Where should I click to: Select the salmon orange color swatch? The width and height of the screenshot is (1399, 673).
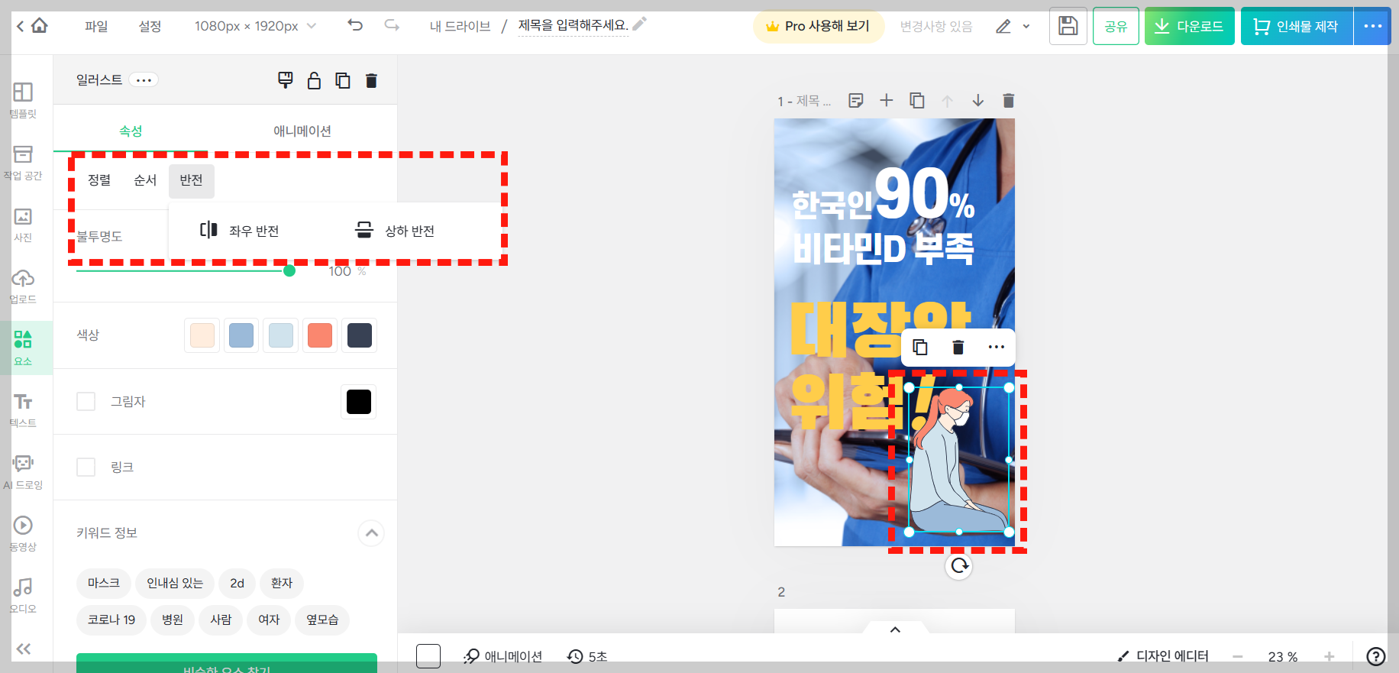coord(320,335)
